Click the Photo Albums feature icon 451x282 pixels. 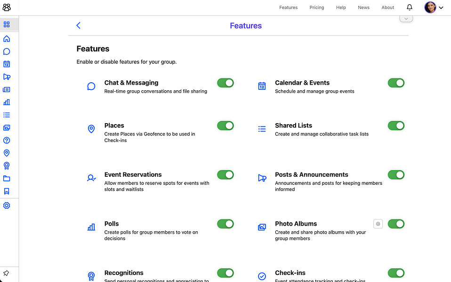point(262,227)
